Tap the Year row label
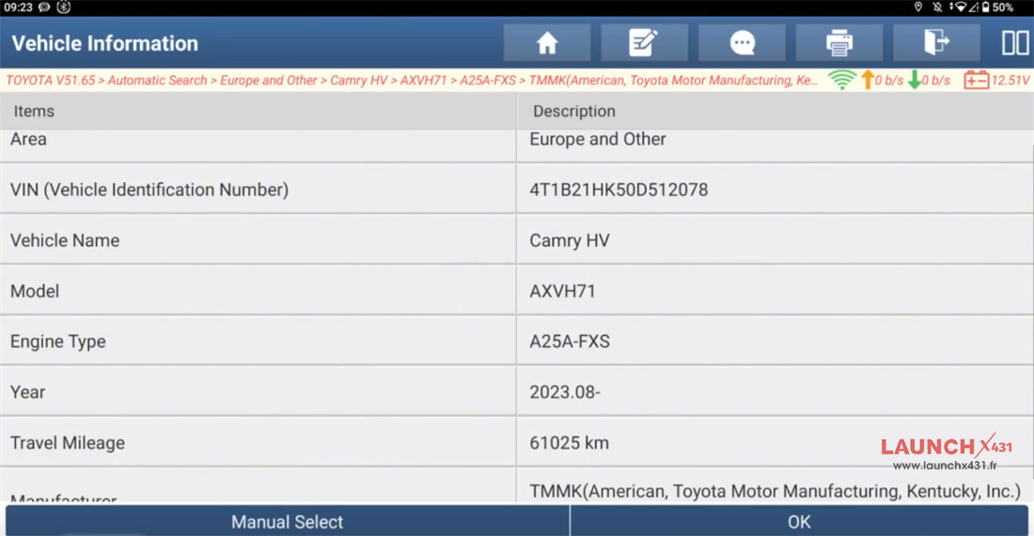The height and width of the screenshot is (536, 1034). tap(27, 391)
